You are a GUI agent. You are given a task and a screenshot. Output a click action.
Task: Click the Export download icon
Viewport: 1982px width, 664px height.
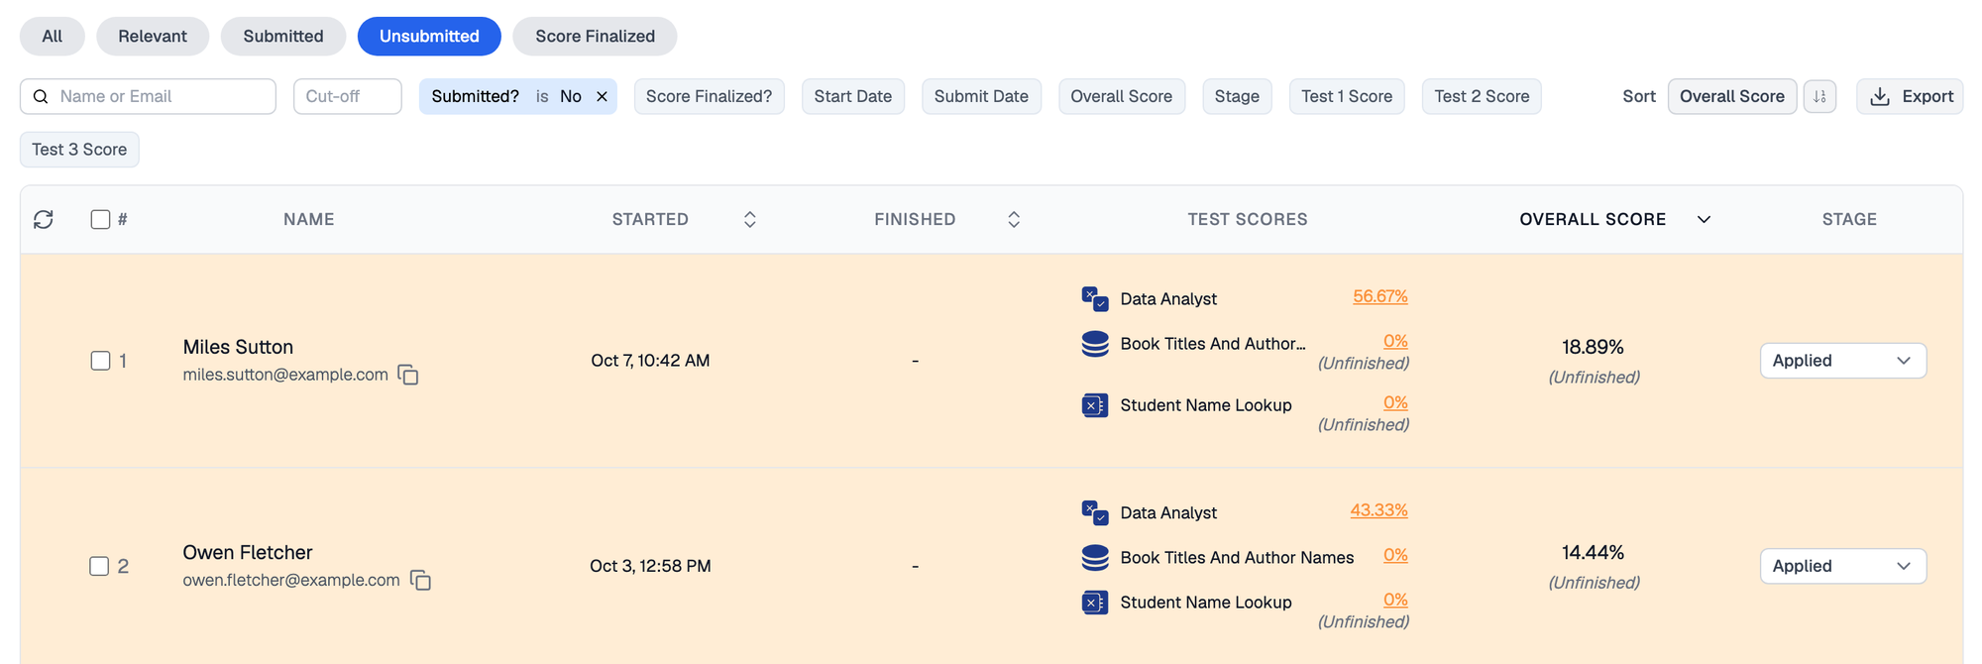[1879, 96]
